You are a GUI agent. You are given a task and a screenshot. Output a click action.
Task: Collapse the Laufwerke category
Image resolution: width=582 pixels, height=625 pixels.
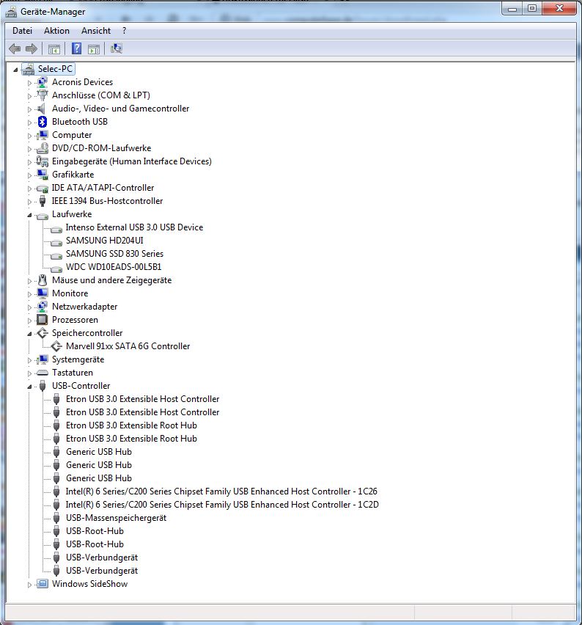[29, 215]
